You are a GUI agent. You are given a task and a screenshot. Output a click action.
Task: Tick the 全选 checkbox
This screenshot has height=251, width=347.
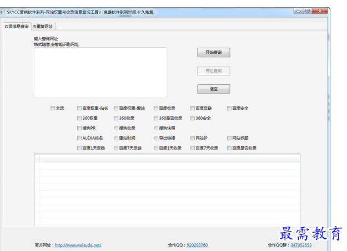click(53, 108)
